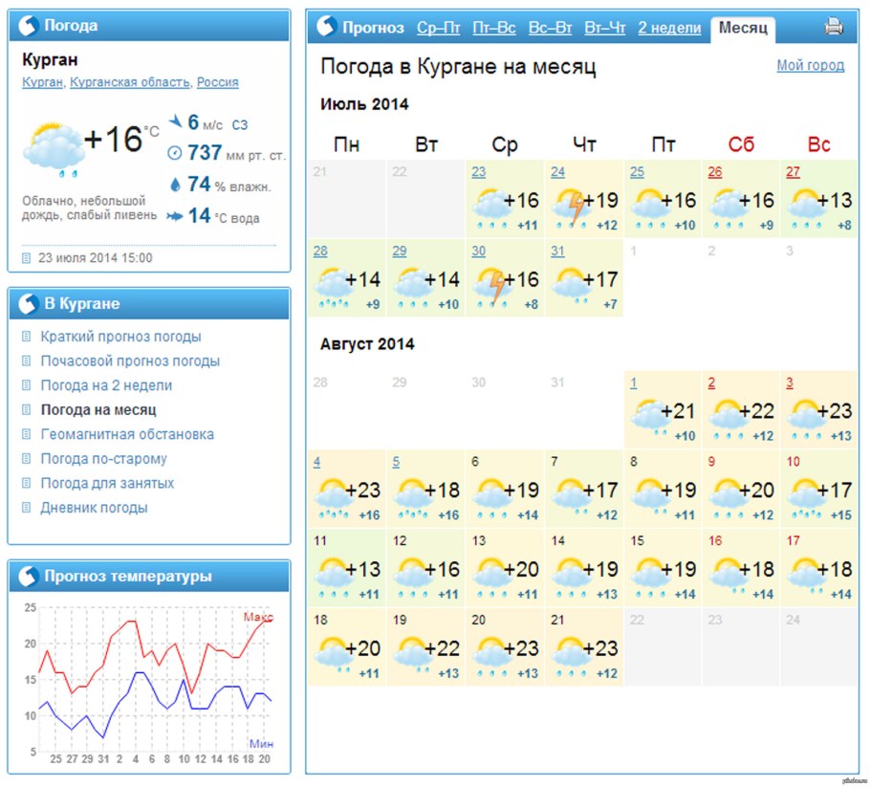Open the 2 недели forecast tab

669,28
